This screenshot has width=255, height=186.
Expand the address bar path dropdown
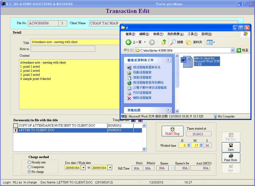click(x=232, y=50)
